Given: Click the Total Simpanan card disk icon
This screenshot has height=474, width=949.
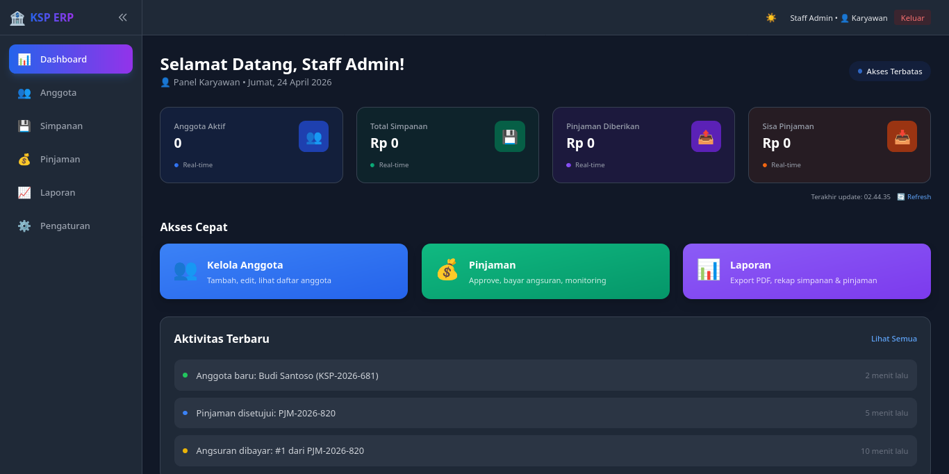Looking at the screenshot, I should [x=510, y=137].
